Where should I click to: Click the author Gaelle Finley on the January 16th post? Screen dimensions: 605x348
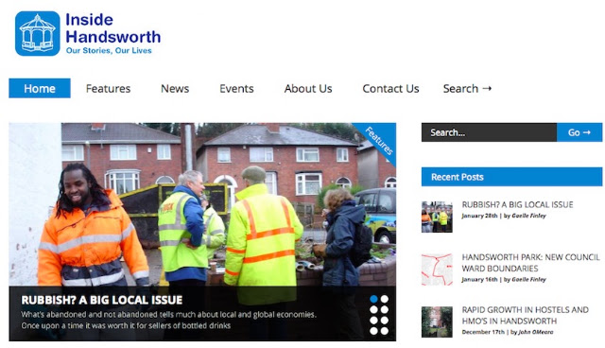tap(528, 279)
